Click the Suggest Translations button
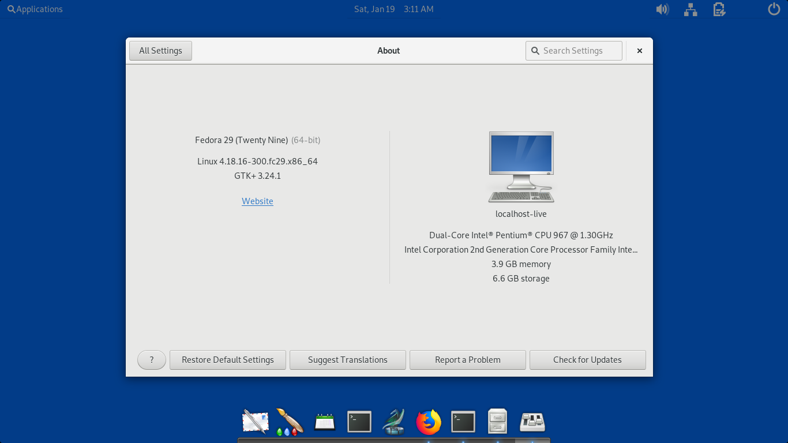The image size is (788, 443). pyautogui.click(x=348, y=360)
